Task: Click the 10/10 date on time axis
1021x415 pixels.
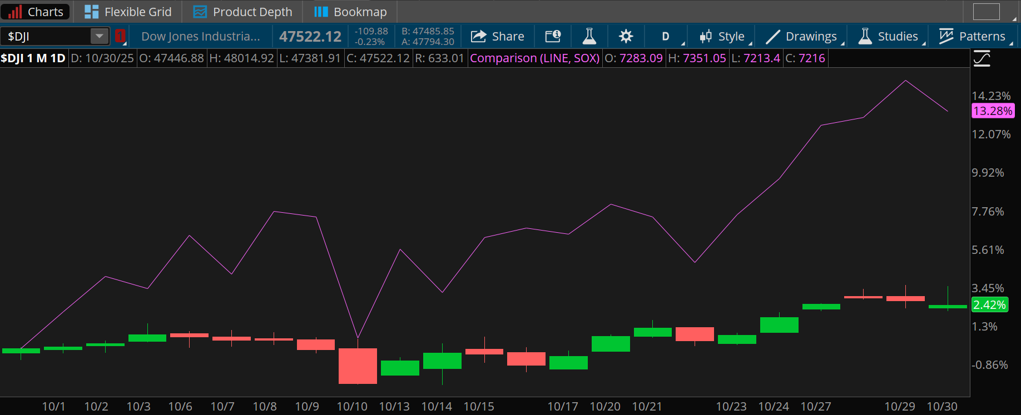Action: (352, 407)
